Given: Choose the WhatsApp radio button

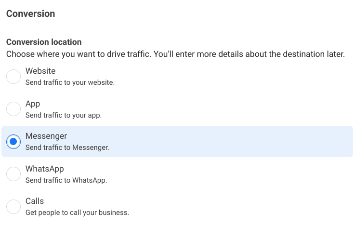Looking at the screenshot, I should [13, 174].
